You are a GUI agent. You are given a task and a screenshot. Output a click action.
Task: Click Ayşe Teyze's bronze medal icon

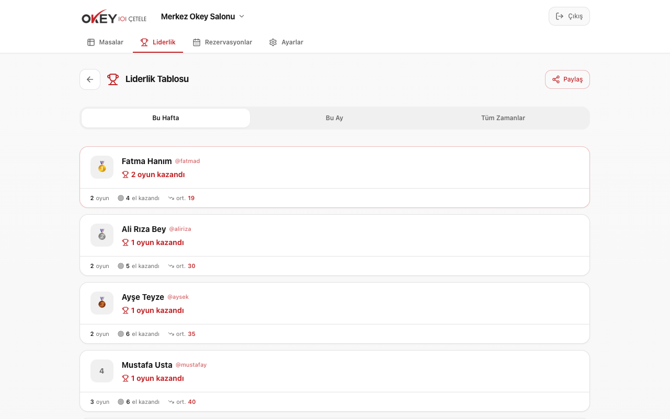102,303
